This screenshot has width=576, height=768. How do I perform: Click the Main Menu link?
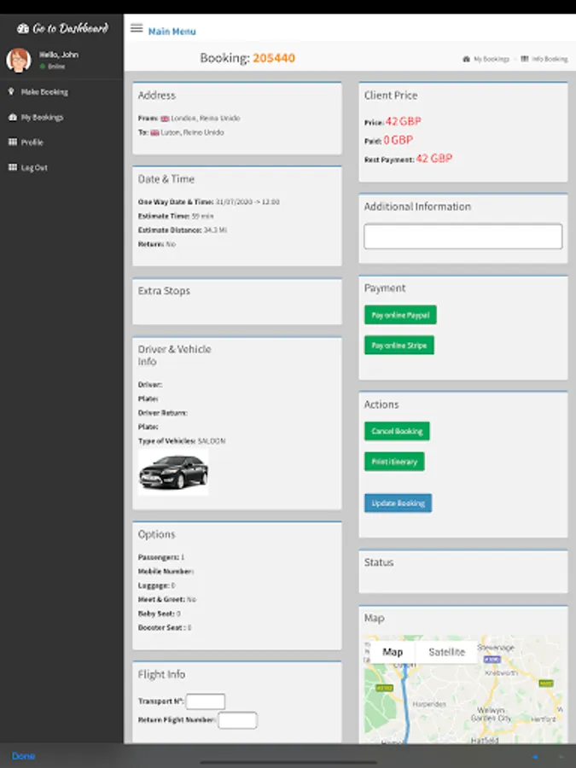click(x=172, y=32)
